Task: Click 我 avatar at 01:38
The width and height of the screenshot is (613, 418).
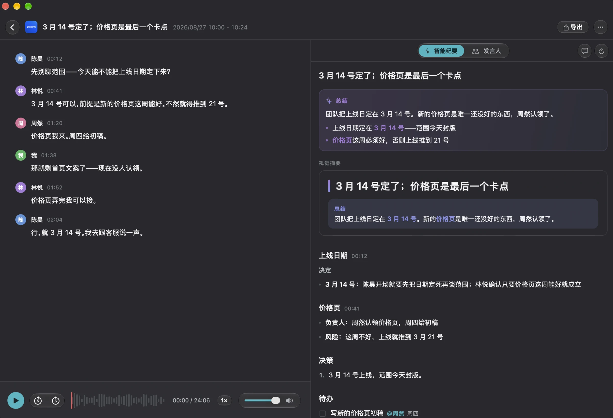Action: (21, 155)
